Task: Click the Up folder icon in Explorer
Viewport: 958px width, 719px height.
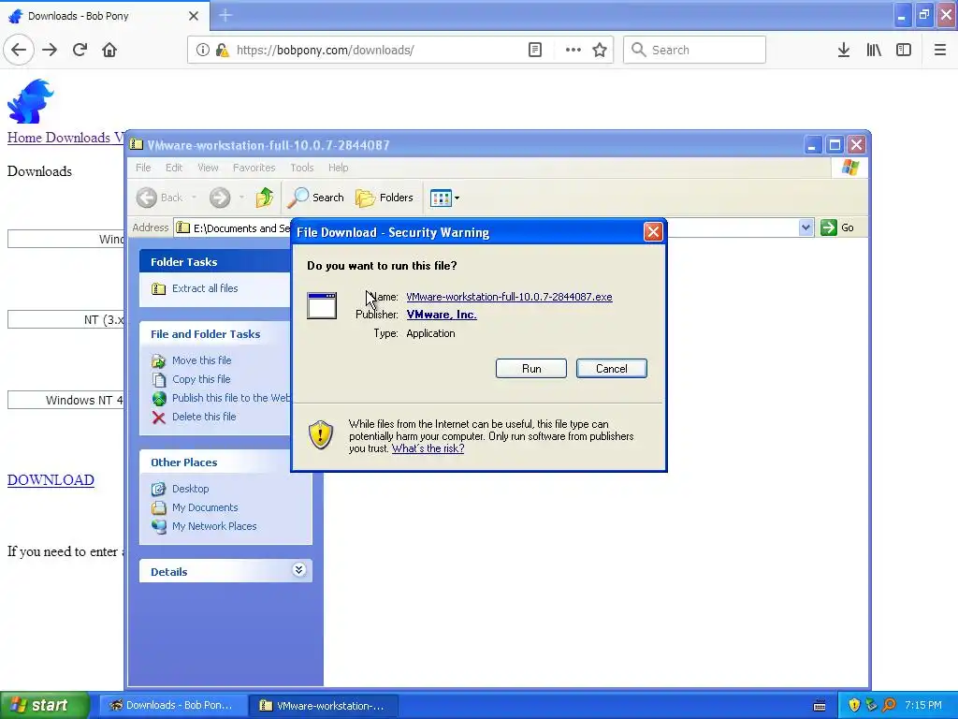Action: pyautogui.click(x=265, y=197)
